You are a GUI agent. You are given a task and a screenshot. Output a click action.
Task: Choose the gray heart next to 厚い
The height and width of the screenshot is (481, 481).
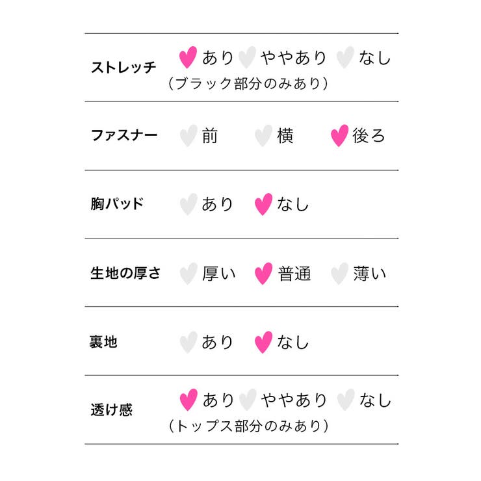point(188,274)
